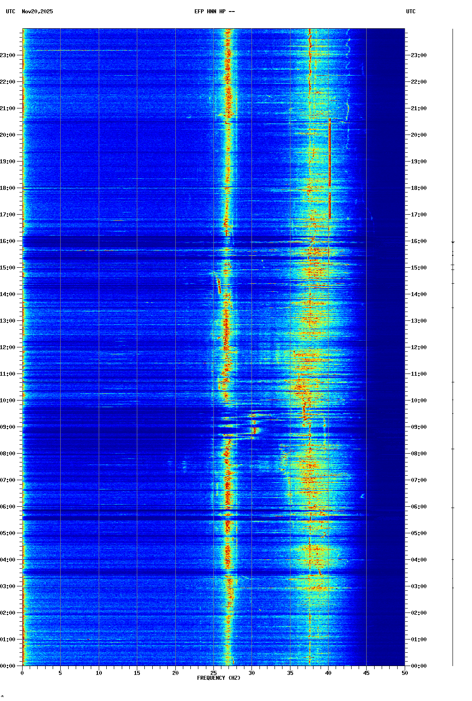
Task: Click the 08:00 time label on left axis
Action: (x=8, y=454)
